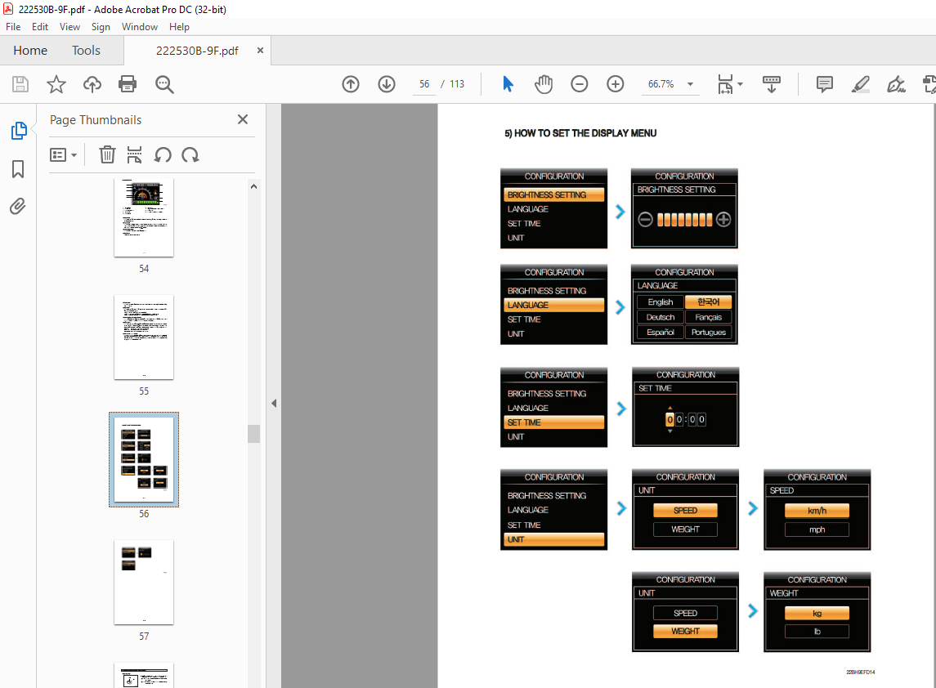Open the Edit menu
The height and width of the screenshot is (688, 936).
[x=40, y=27]
